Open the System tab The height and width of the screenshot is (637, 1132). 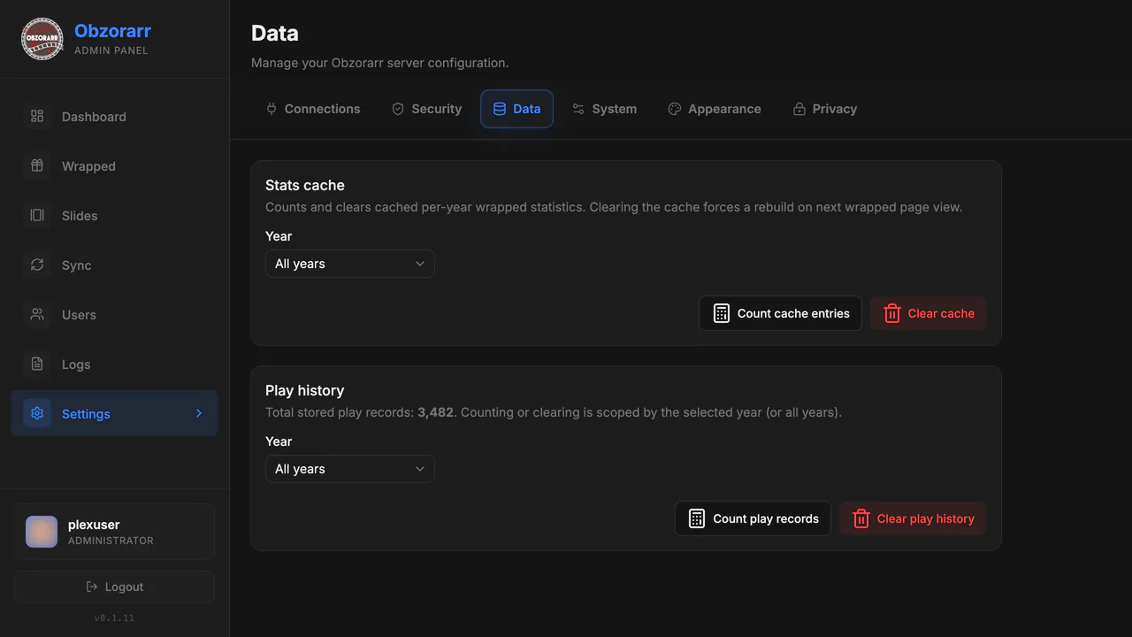(x=605, y=109)
